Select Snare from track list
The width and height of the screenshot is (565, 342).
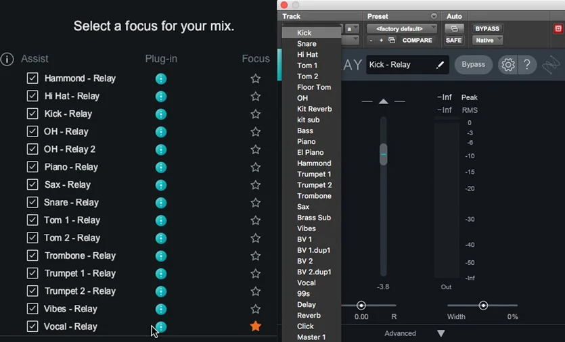coord(311,43)
